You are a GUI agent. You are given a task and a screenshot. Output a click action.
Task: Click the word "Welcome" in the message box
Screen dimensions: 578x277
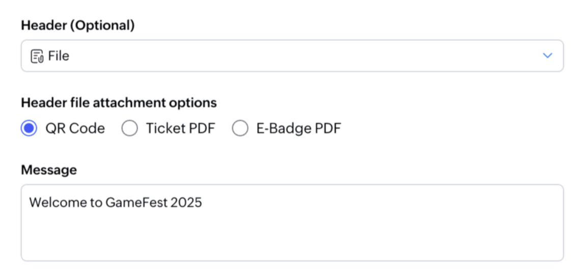[51, 203]
